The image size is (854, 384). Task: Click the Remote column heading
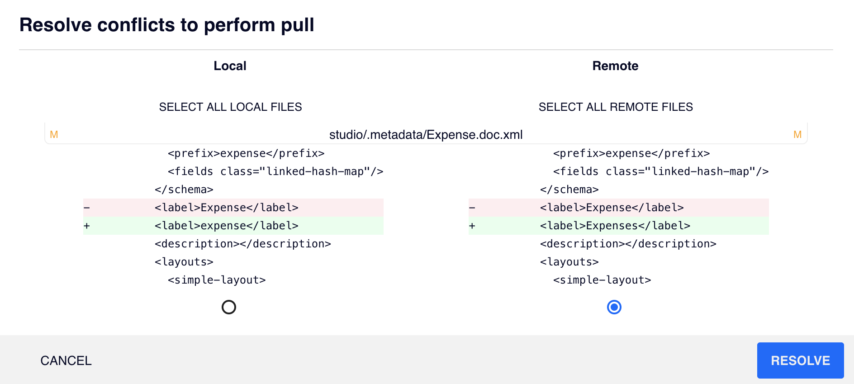click(x=615, y=66)
